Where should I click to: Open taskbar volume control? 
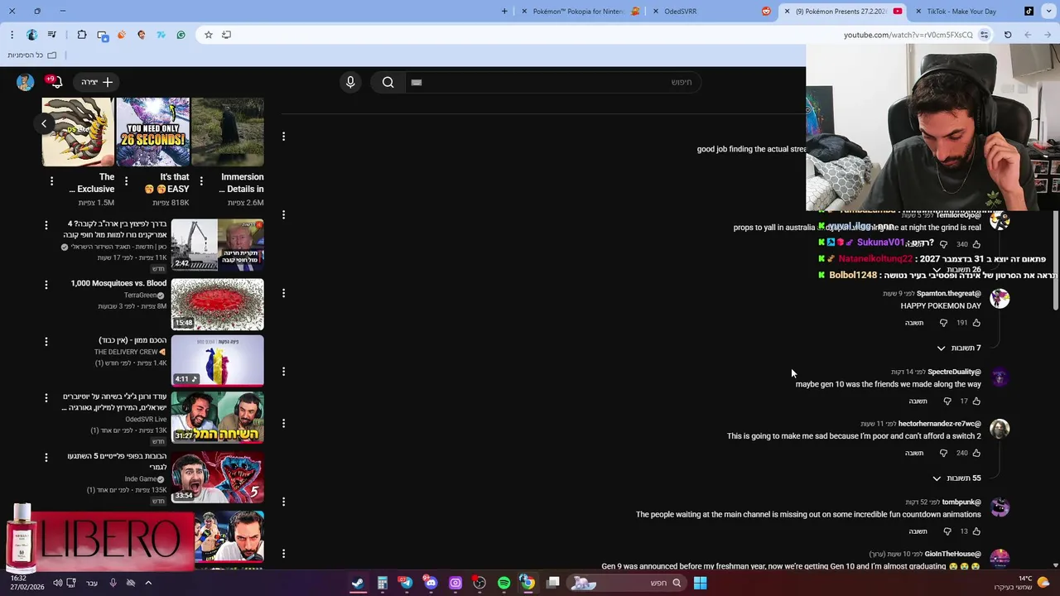(58, 583)
